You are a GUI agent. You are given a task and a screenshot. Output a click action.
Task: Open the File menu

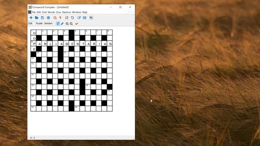coord(33,12)
